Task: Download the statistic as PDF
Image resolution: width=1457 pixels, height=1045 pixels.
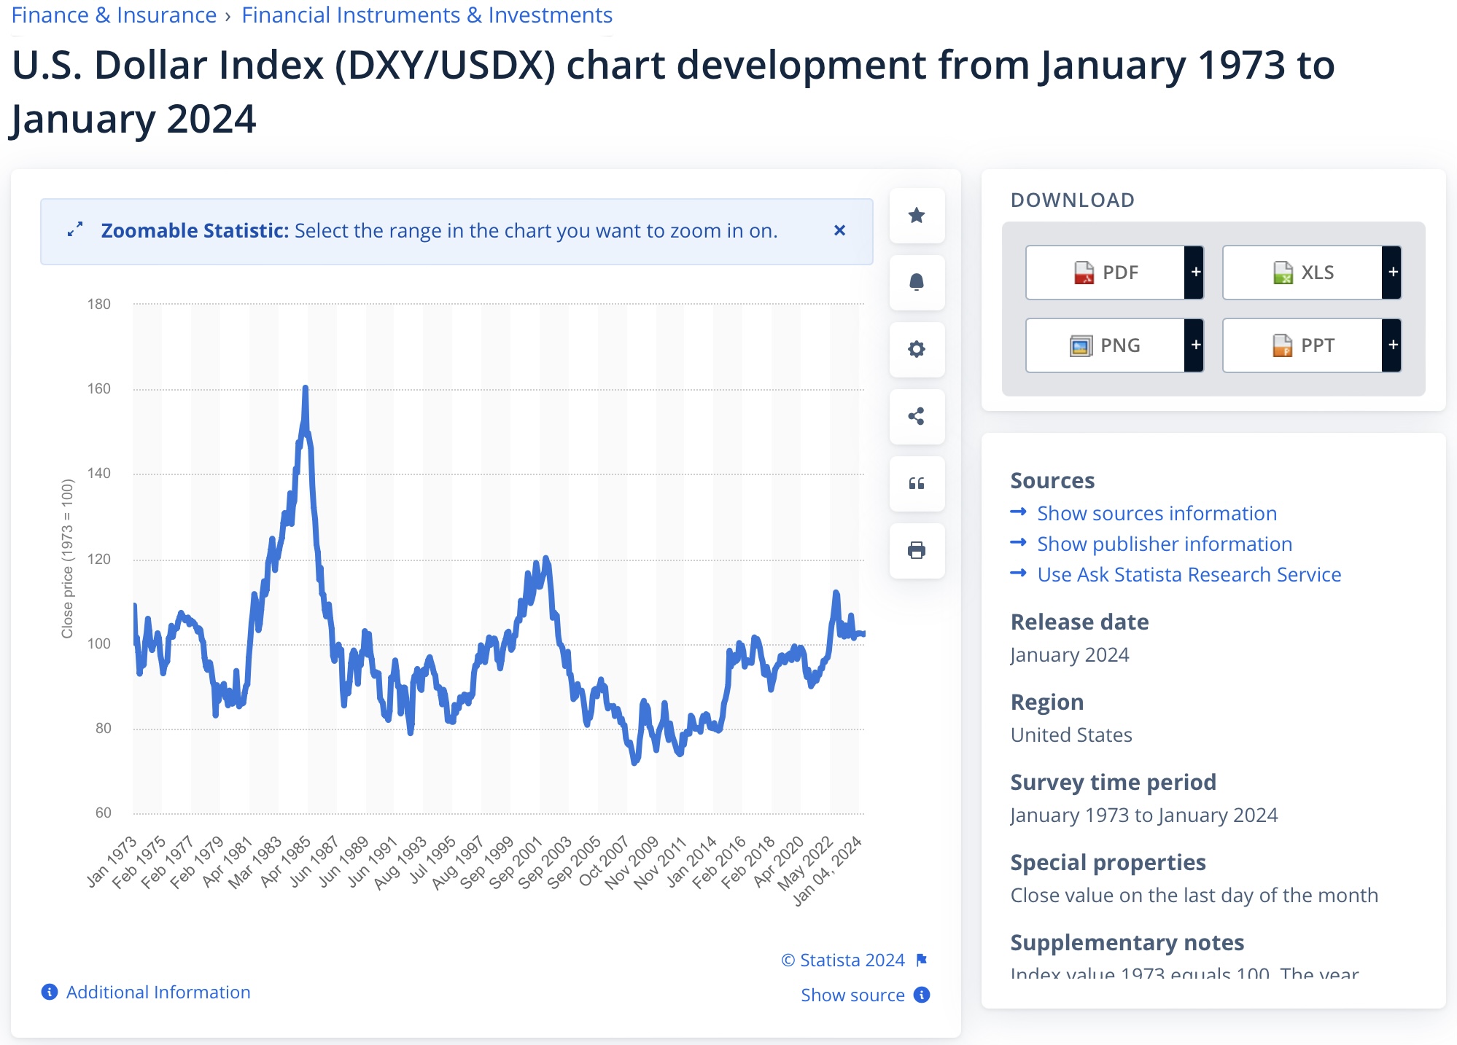Action: [1106, 273]
